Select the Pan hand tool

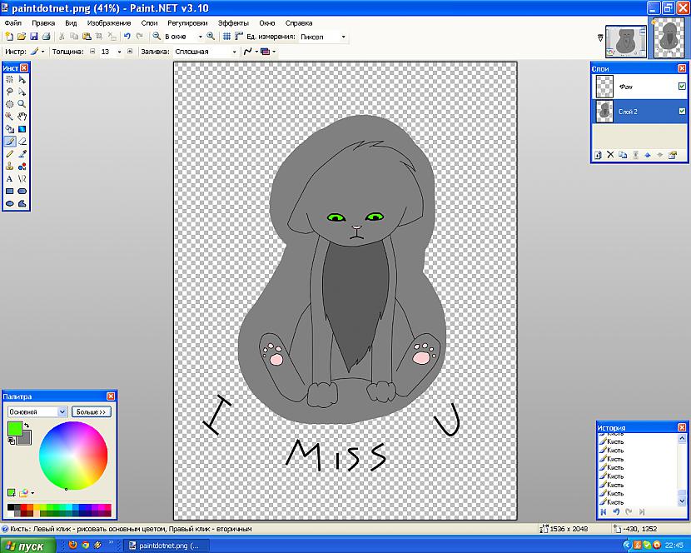click(22, 117)
